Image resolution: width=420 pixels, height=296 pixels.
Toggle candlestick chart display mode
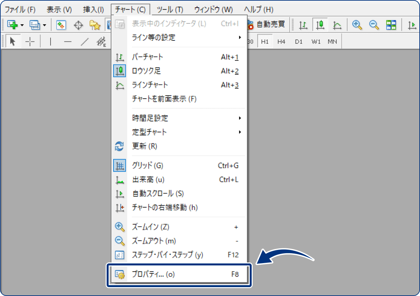(x=320, y=25)
